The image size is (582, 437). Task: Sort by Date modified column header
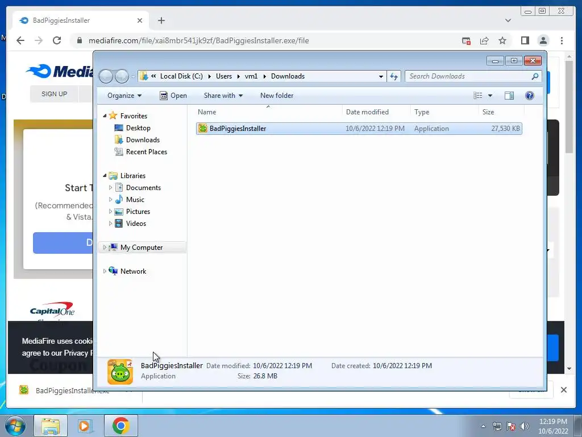376,112
